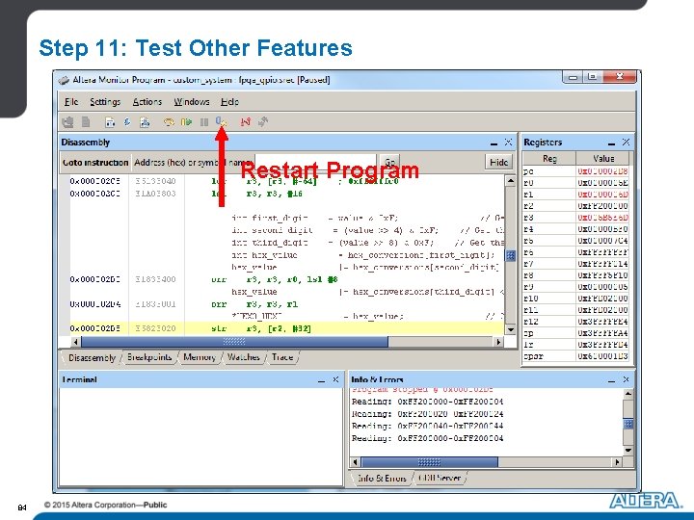Image resolution: width=694 pixels, height=520 pixels.
Task: Close the Info & Errors panel
Action: [626, 379]
